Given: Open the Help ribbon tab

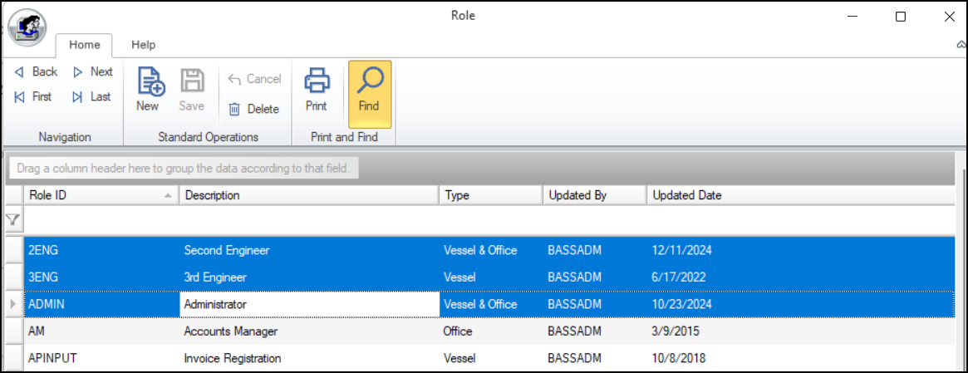Looking at the screenshot, I should coord(143,45).
